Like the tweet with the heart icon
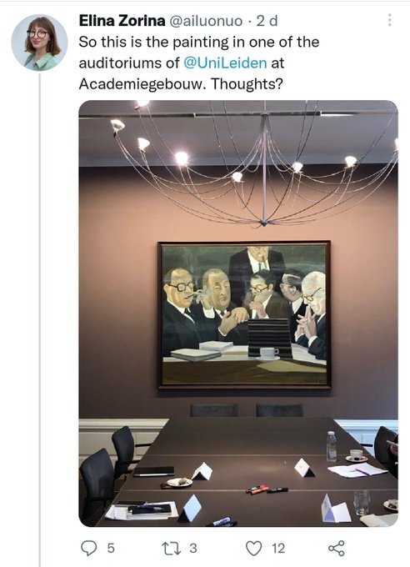 pos(254,548)
